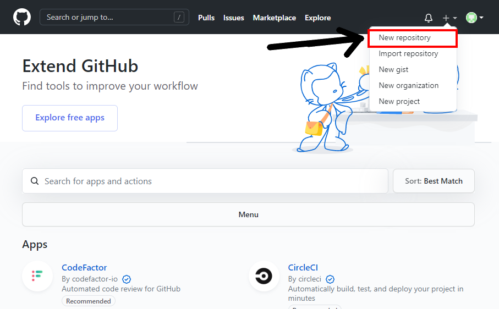The width and height of the screenshot is (499, 309).
Task: Open Explore in top navigation
Action: pyautogui.click(x=317, y=18)
